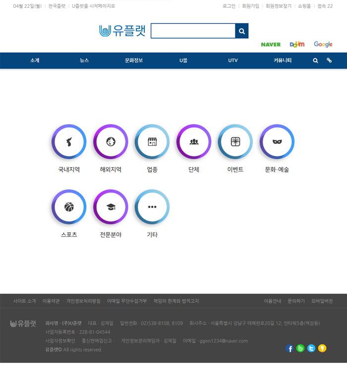Click the Facebook icon in the footer
The width and height of the screenshot is (347, 368).
290,348
